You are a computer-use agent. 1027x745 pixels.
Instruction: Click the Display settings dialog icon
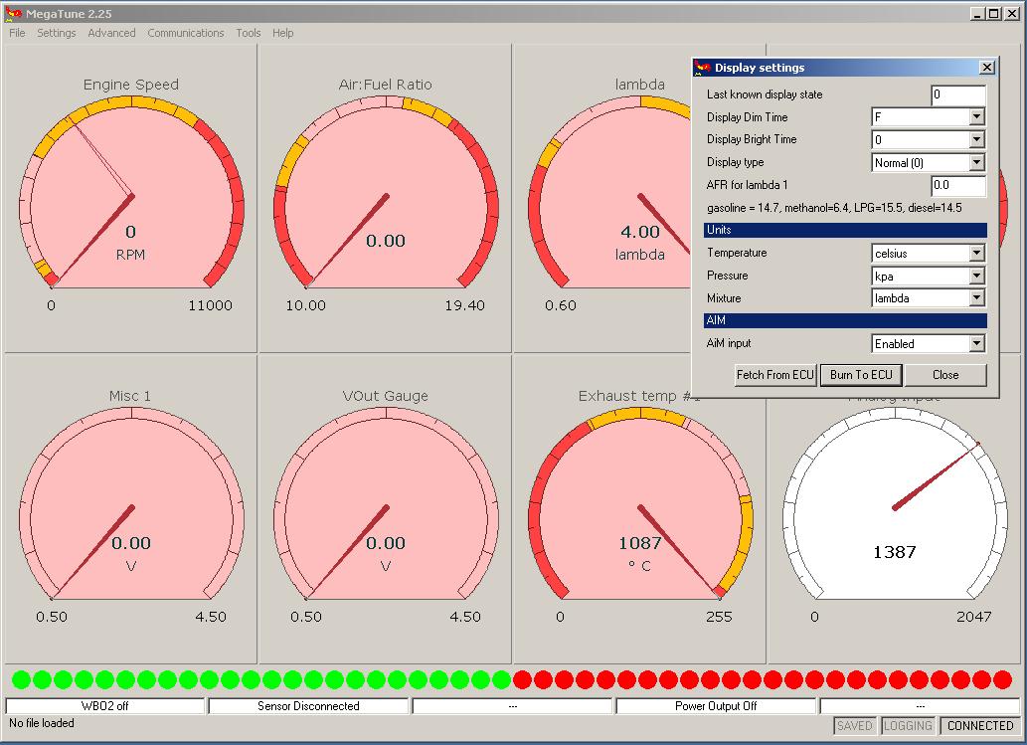704,68
